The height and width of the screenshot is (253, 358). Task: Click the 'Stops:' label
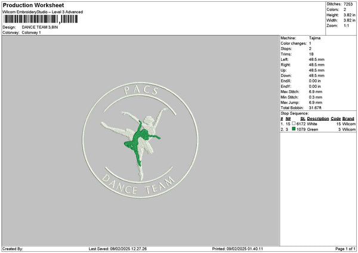[286, 49]
